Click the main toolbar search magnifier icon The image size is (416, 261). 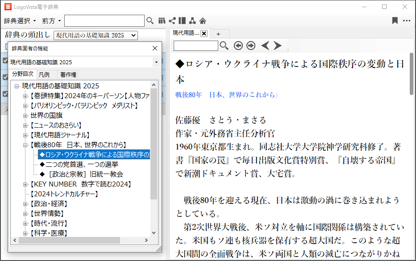150,21
